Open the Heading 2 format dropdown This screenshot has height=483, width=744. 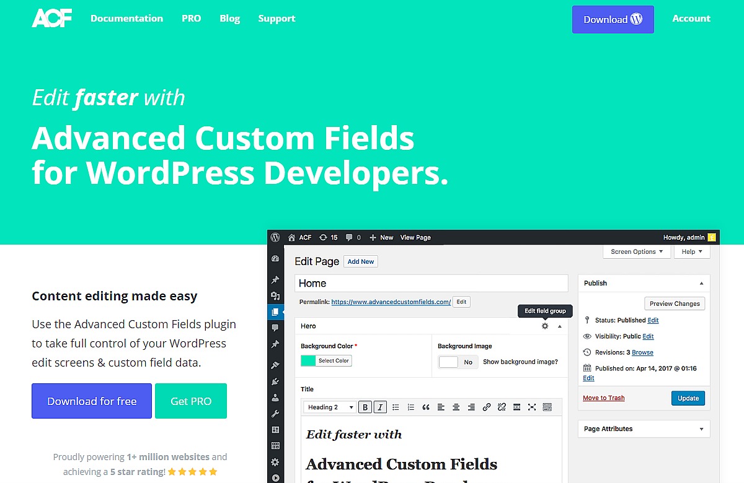pyautogui.click(x=330, y=407)
